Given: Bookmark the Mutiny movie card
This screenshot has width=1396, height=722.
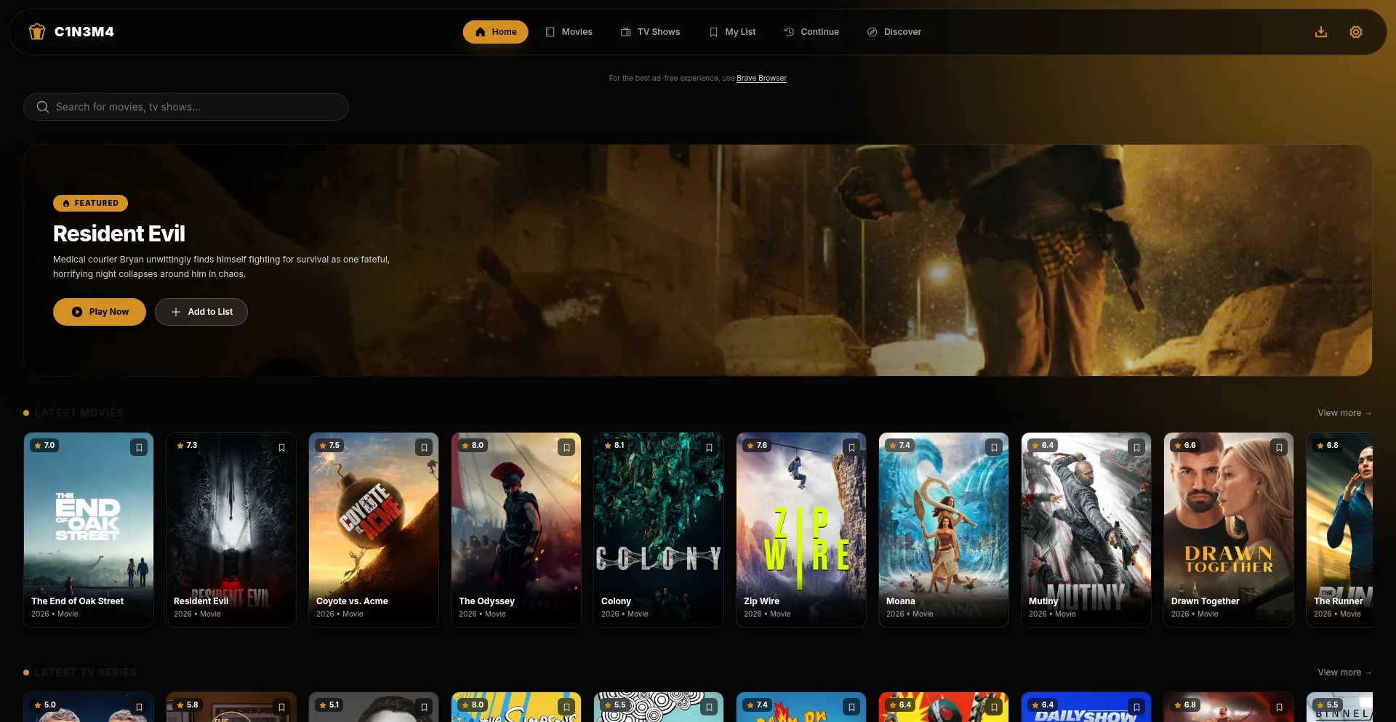Looking at the screenshot, I should (1136, 447).
